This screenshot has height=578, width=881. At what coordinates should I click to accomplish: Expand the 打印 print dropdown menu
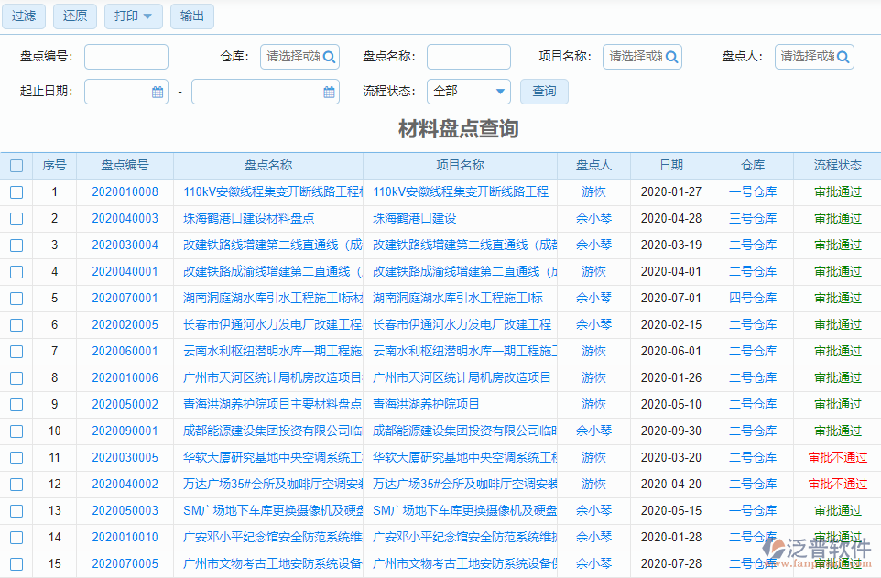pos(133,16)
